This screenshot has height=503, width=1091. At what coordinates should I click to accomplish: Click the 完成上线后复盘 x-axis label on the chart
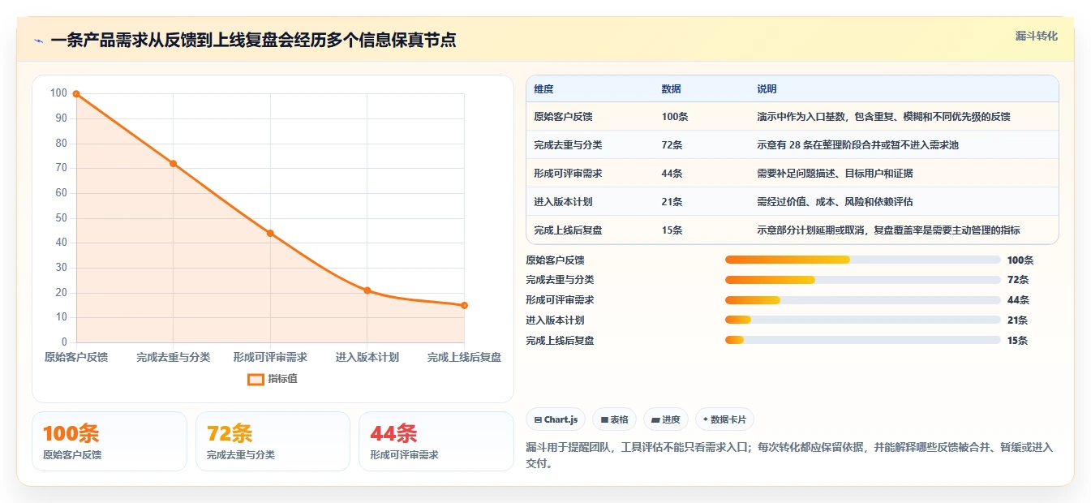coord(464,357)
